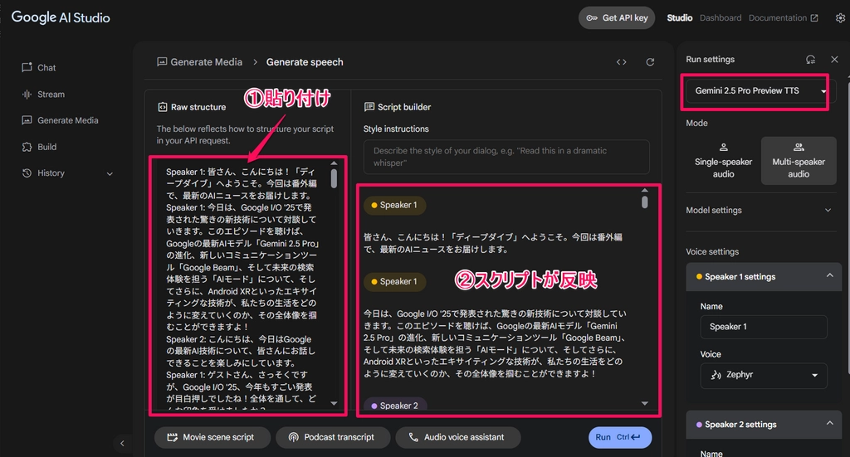Click the Style instructions text box
This screenshot has width=850, height=457.
[506, 157]
